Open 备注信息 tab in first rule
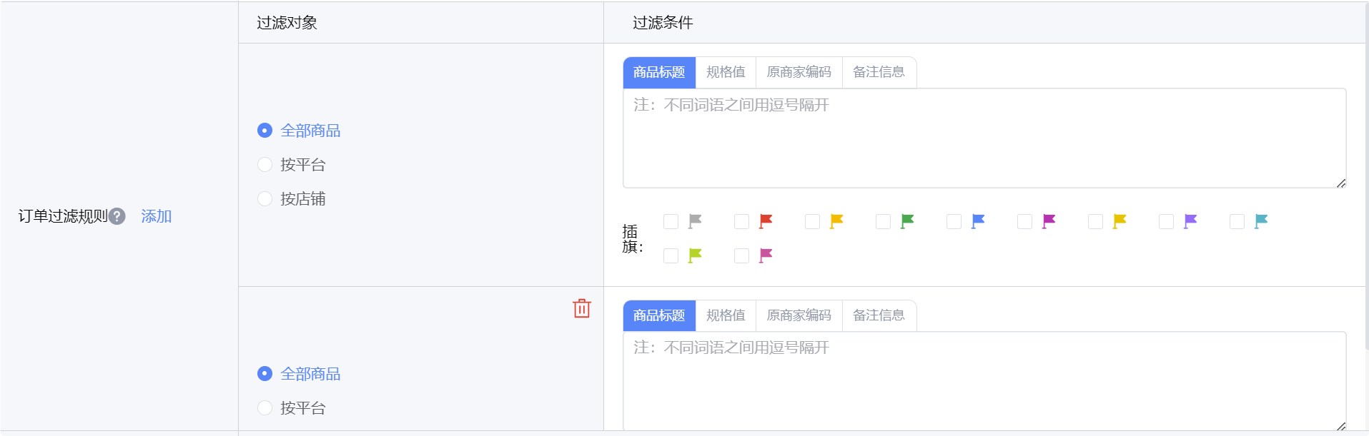The image size is (1369, 436). point(879,72)
